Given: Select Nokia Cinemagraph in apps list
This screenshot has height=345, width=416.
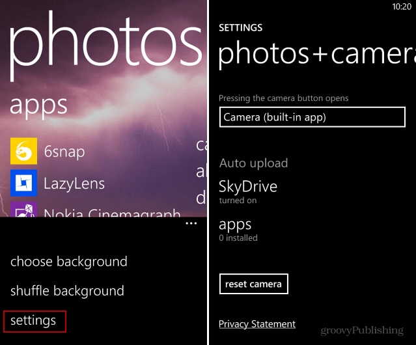Looking at the screenshot, I should pyautogui.click(x=112, y=213).
